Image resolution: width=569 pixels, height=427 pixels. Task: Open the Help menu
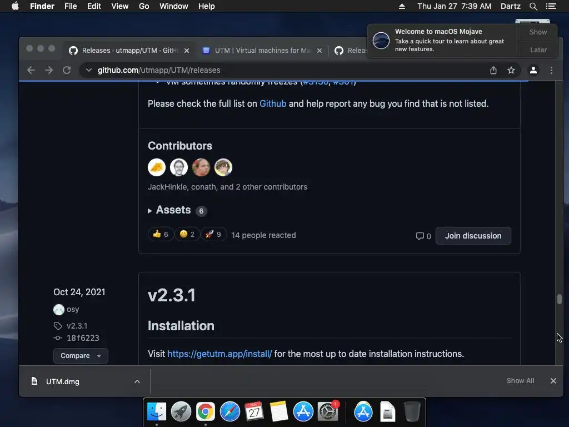tap(207, 6)
